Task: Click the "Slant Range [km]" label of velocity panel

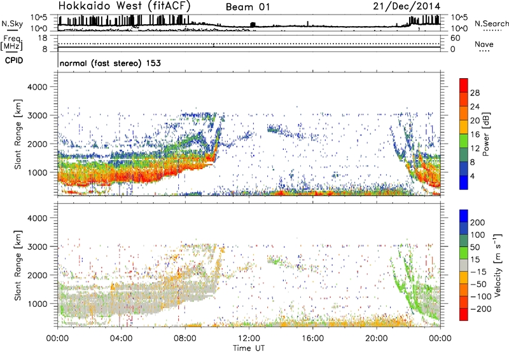Action: coord(18,266)
